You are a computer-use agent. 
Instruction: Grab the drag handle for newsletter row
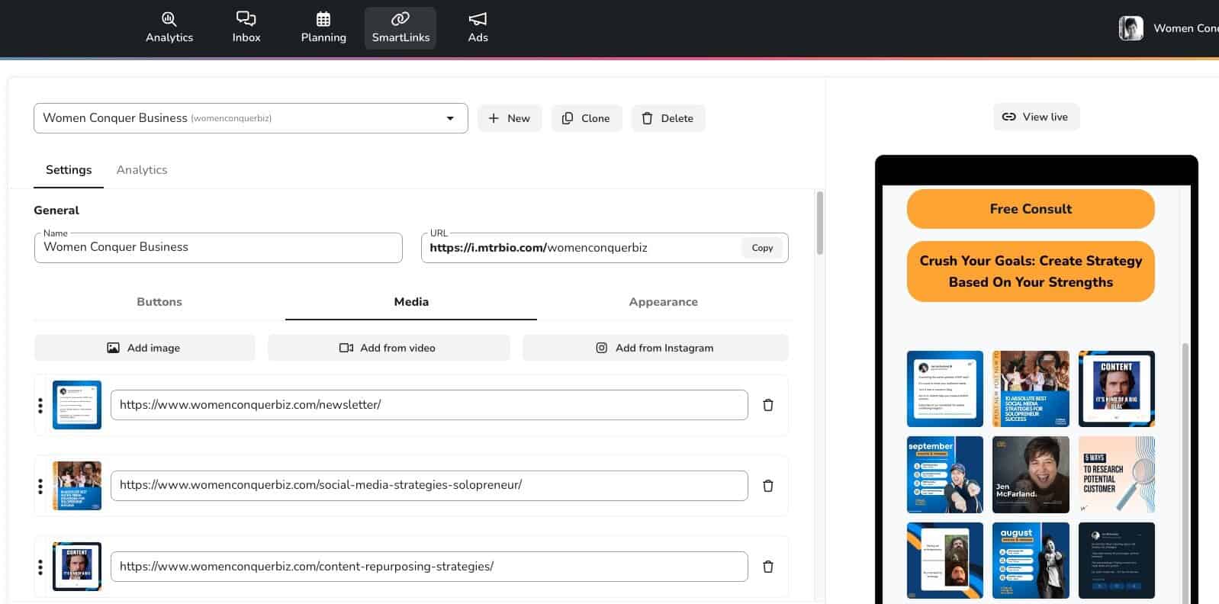point(40,405)
